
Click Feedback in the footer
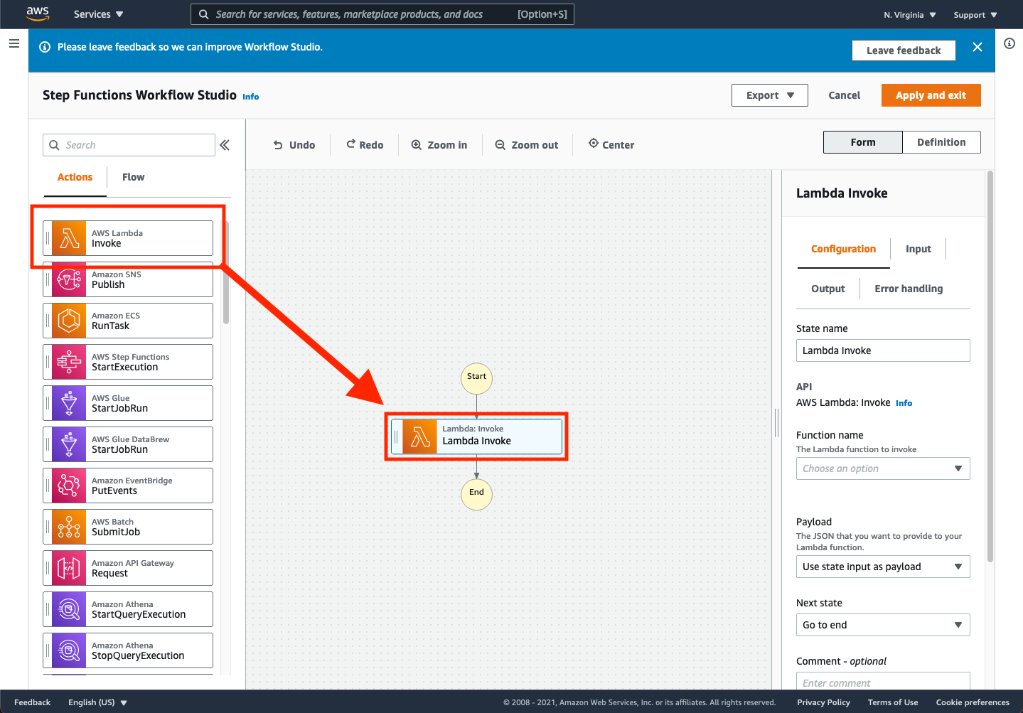pos(32,702)
